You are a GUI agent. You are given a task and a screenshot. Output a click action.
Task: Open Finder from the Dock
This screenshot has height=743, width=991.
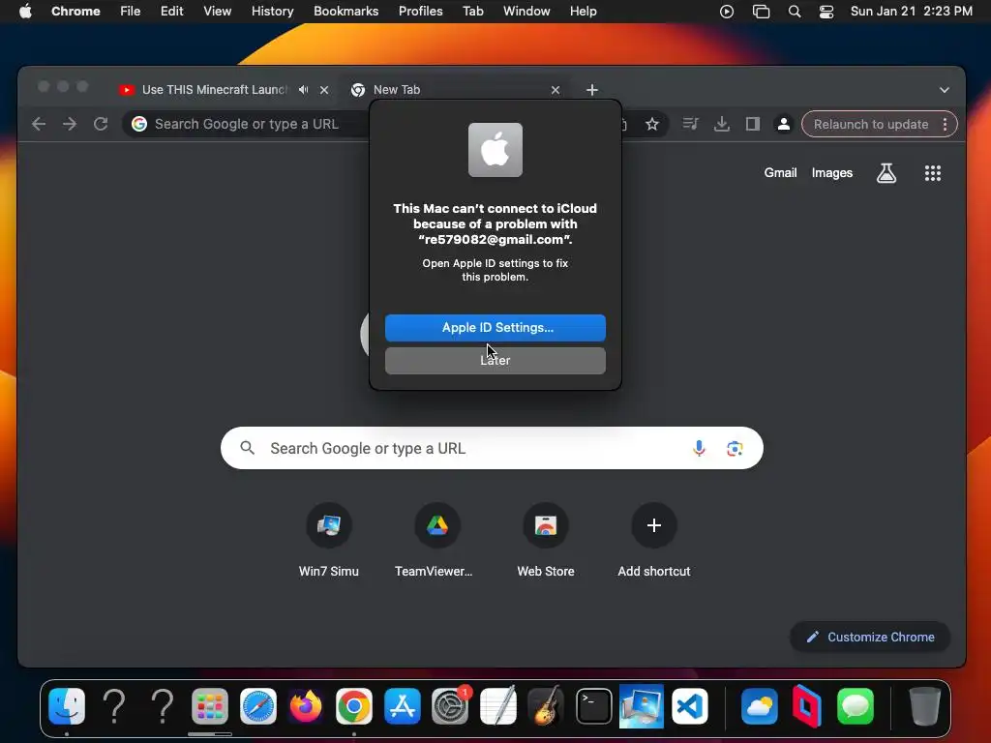point(67,705)
